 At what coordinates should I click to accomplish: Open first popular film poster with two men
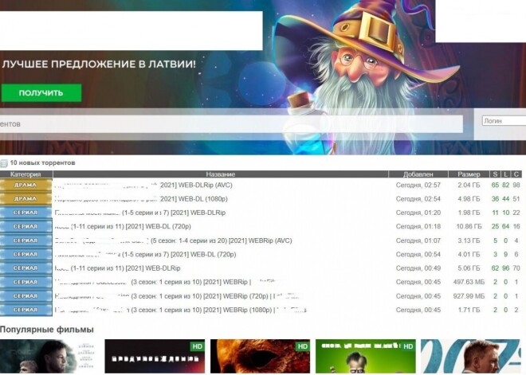point(49,357)
